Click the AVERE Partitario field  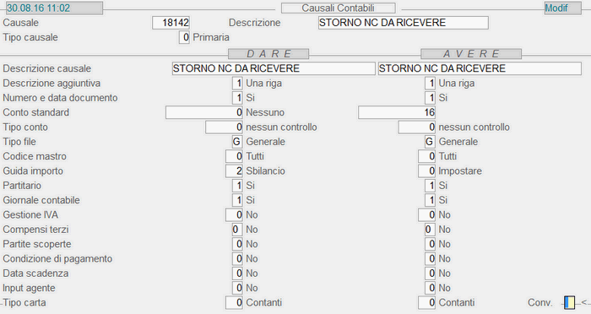point(430,186)
